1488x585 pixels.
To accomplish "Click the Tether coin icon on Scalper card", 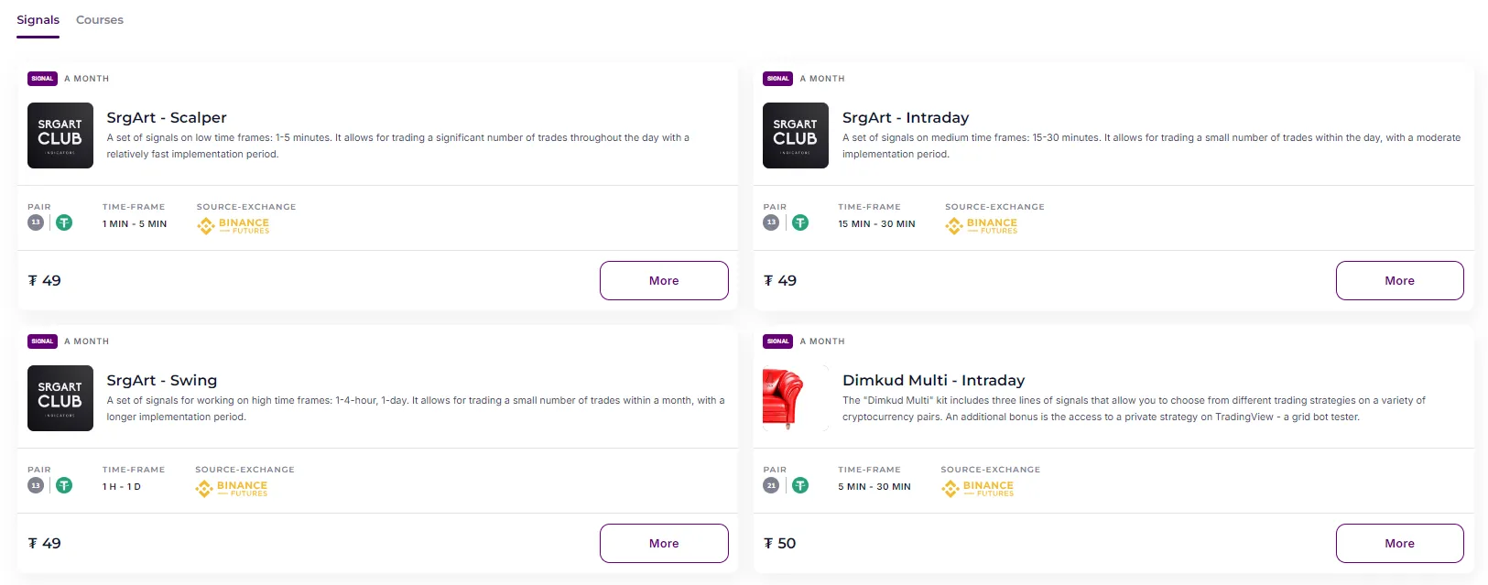I will coord(64,222).
